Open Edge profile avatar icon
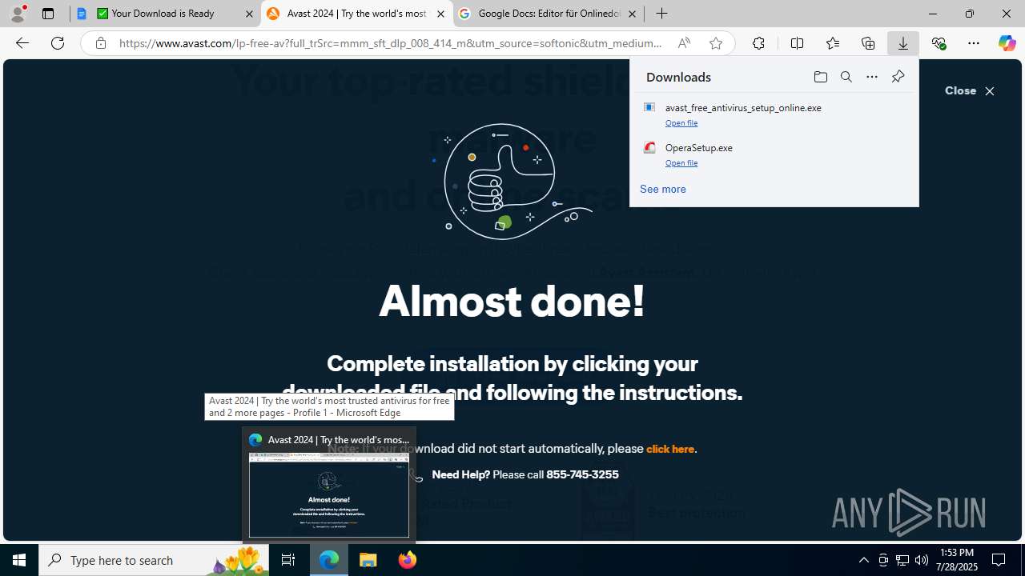Image resolution: width=1025 pixels, height=576 pixels. [18, 14]
